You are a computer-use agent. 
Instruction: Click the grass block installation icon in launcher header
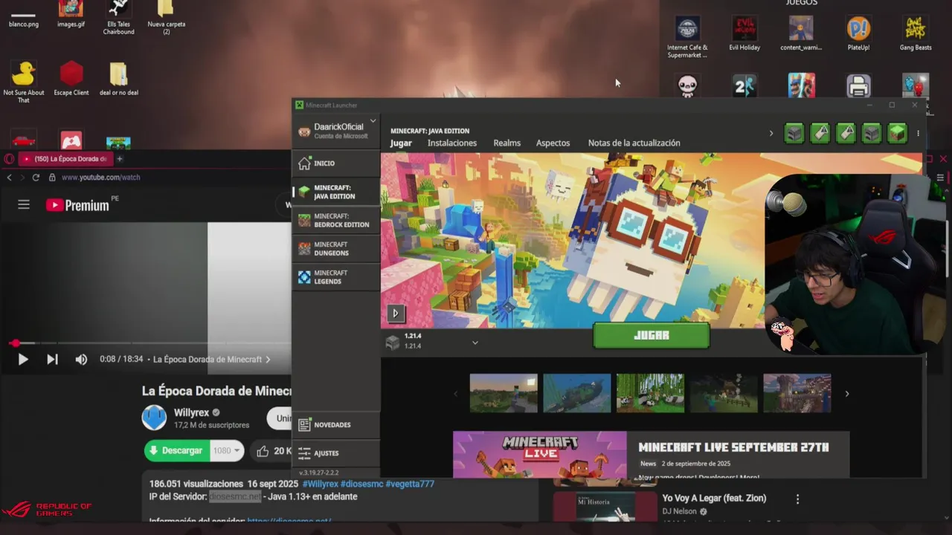(897, 134)
